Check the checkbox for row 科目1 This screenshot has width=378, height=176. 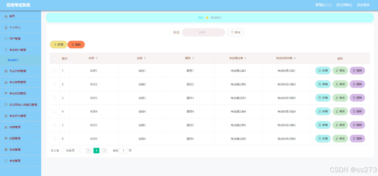point(54,71)
